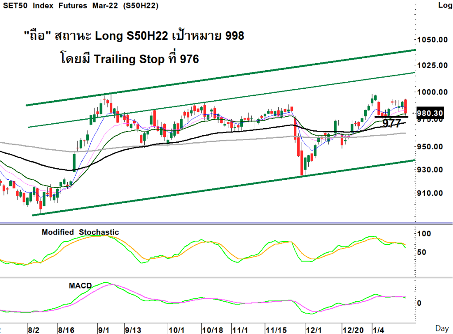Click the 9/1 date marker

coord(104,330)
